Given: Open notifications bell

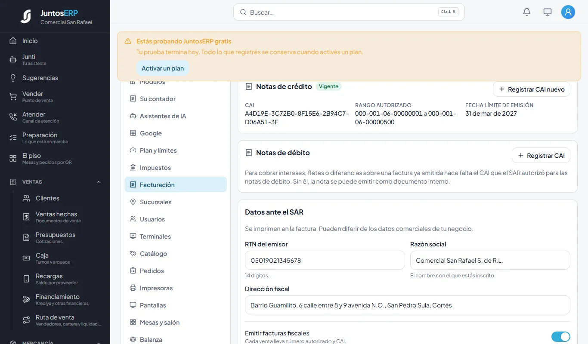Looking at the screenshot, I should pos(527,12).
